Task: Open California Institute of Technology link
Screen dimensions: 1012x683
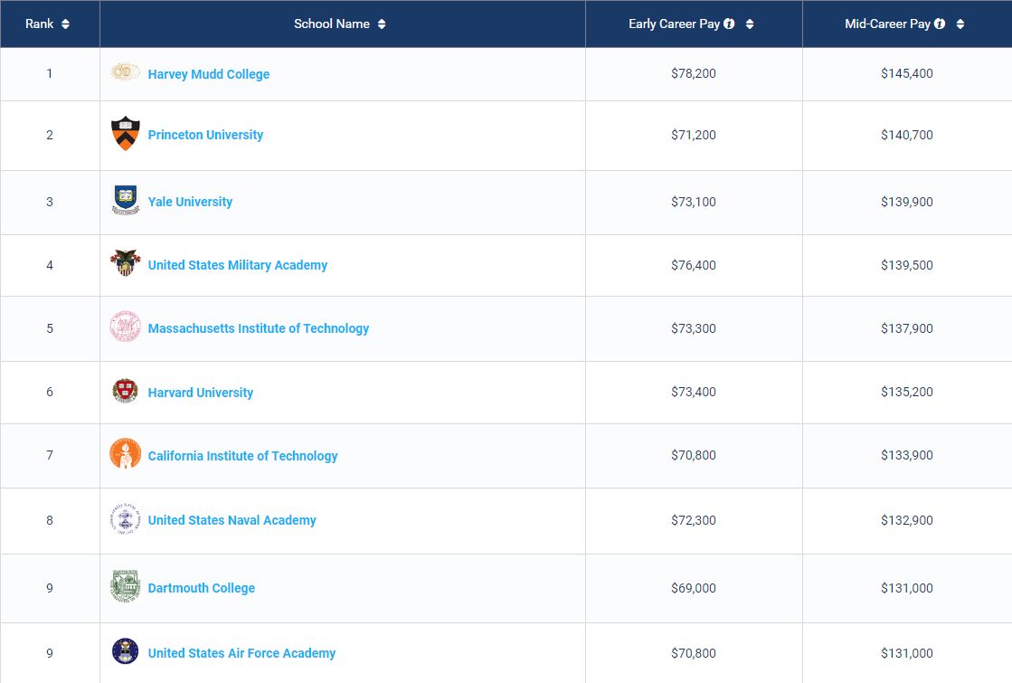Action: point(242,456)
